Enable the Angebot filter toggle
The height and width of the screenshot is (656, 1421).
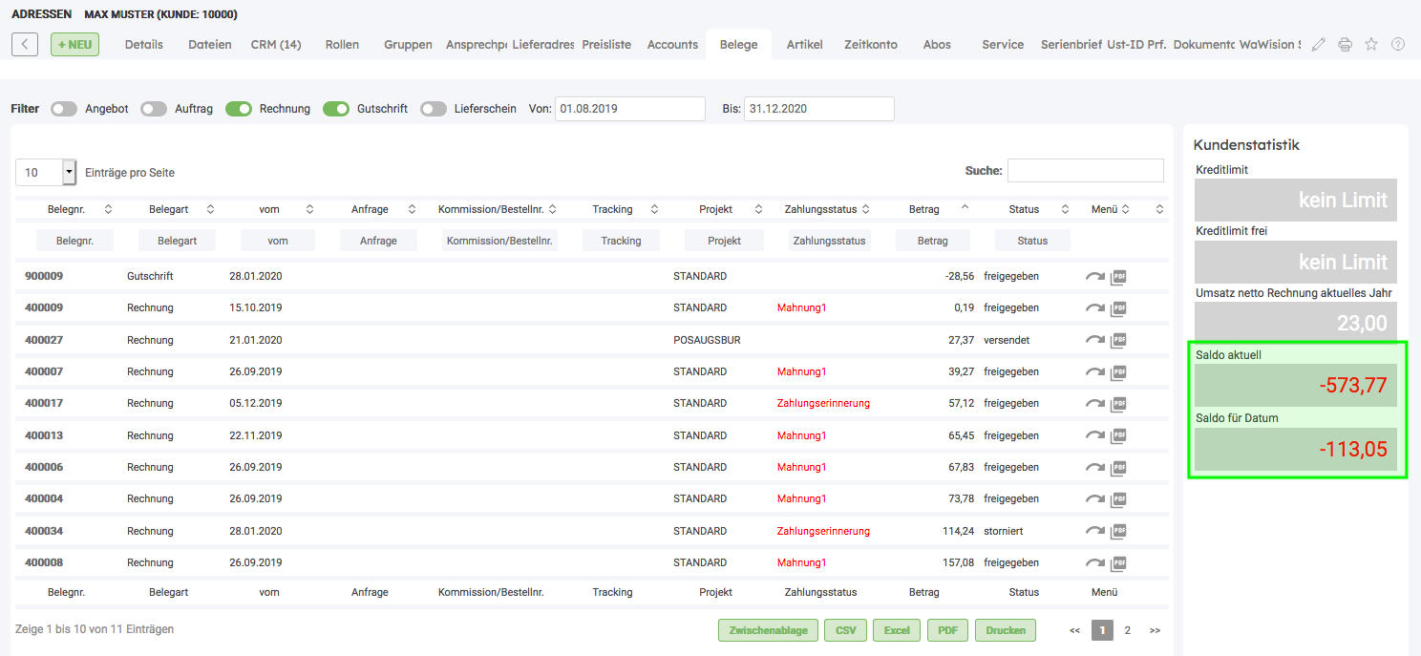[x=64, y=109]
